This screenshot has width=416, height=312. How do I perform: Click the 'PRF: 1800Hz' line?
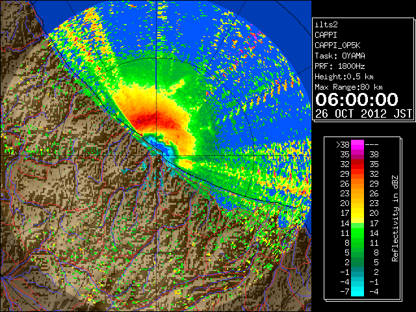(x=340, y=66)
